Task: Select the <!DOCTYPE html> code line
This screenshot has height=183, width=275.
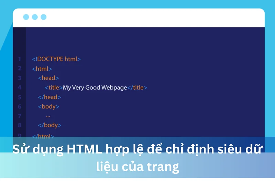Action: pos(56,59)
